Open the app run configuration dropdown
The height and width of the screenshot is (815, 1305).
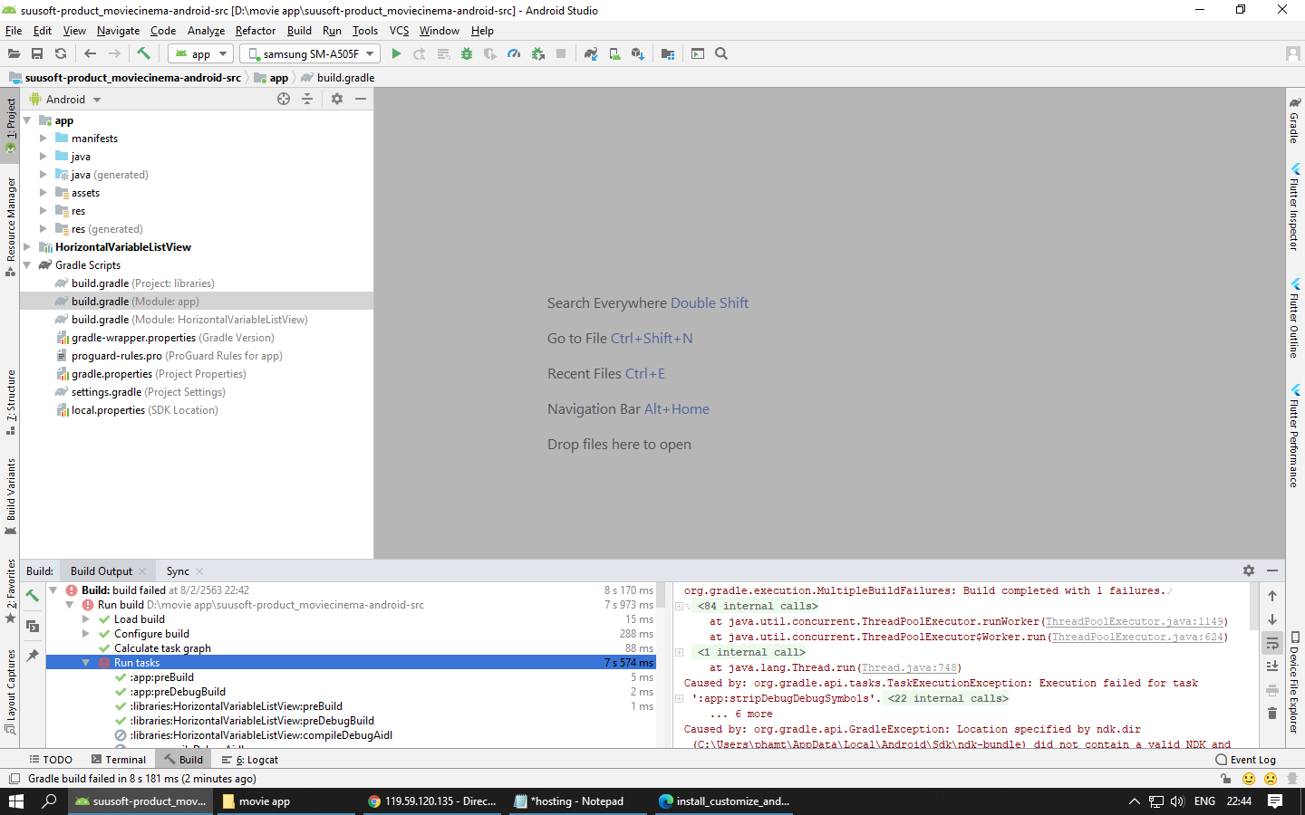[200, 54]
